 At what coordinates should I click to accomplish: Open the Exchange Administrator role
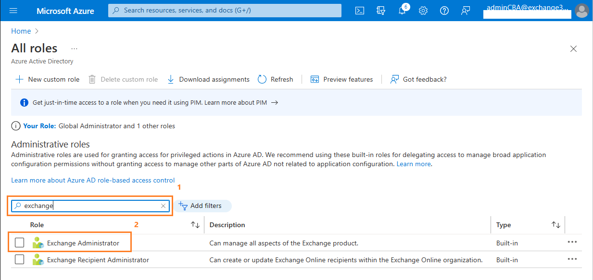coord(83,243)
